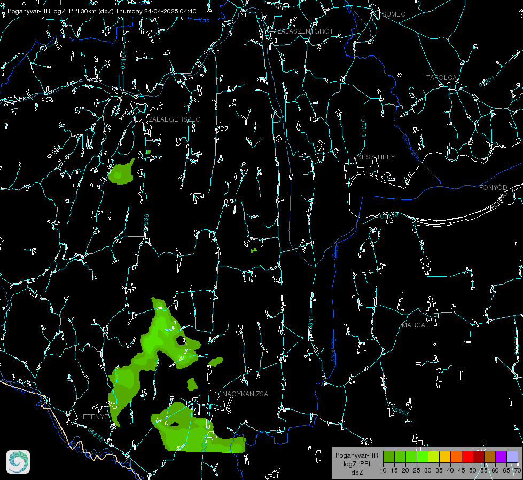Click the swirl logo icon
523x480 pixels.
[x=18, y=462]
